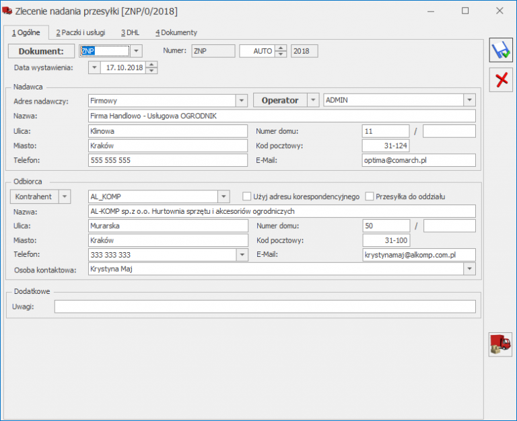Open the Kontrahent type dropdown arrow
The width and height of the screenshot is (517, 421).
(x=65, y=196)
